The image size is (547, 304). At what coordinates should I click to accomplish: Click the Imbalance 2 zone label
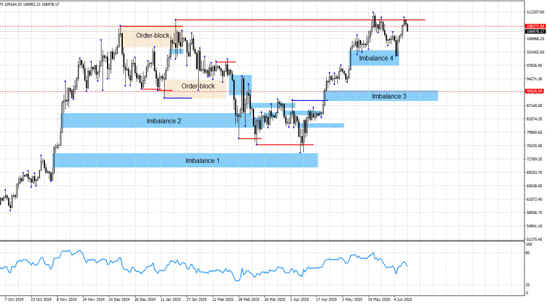coord(163,121)
